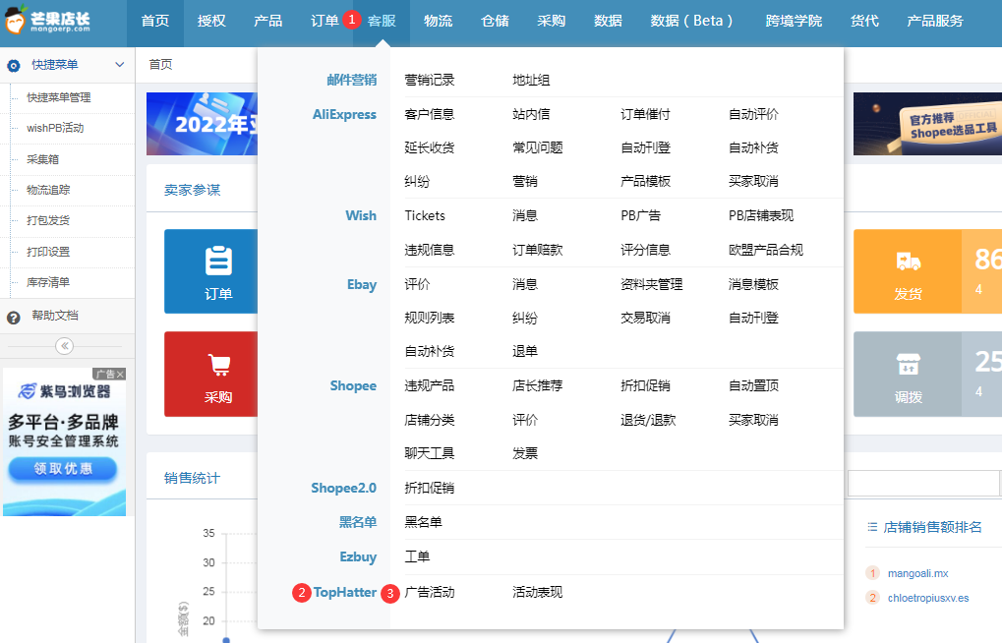
Task: Open 数据（Beta） in top navigation
Action: click(x=691, y=21)
